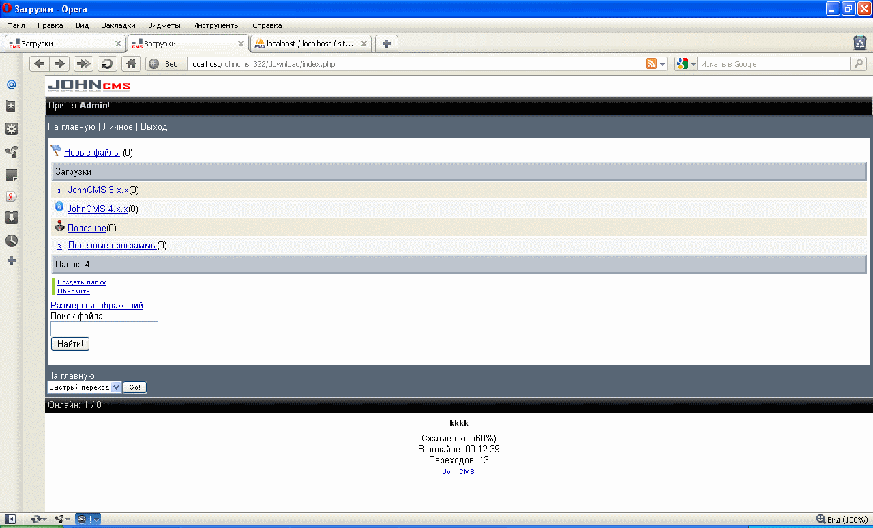Click the Fast Forward double-arrow button
This screenshot has width=873, height=528.
coord(83,64)
